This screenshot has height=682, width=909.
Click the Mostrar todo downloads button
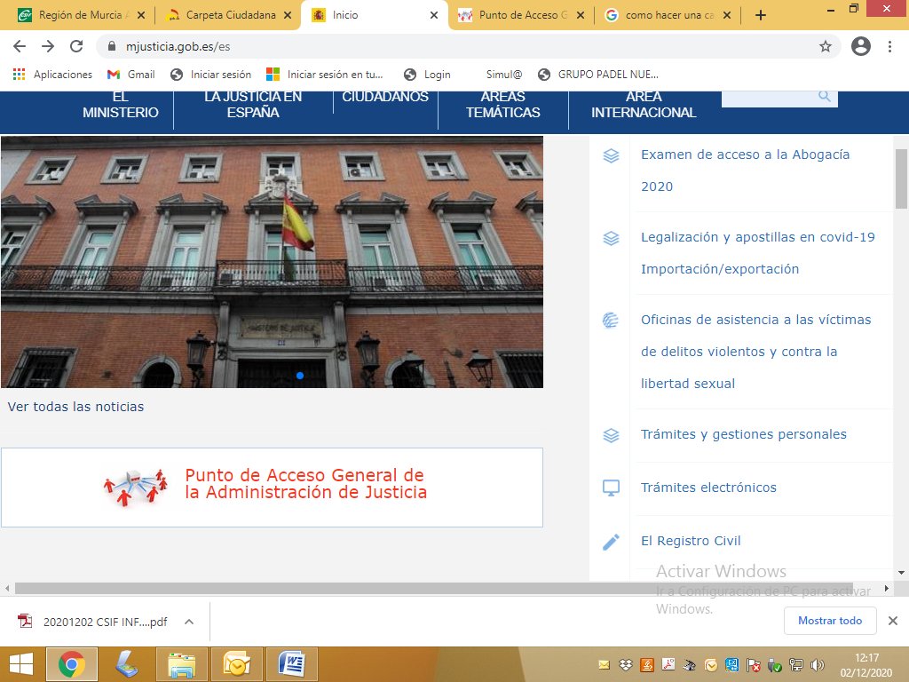pyautogui.click(x=830, y=621)
